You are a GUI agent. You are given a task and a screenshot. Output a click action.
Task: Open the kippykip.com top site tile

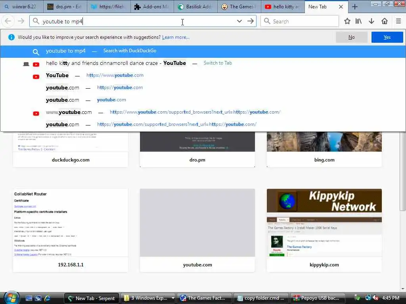(x=324, y=230)
